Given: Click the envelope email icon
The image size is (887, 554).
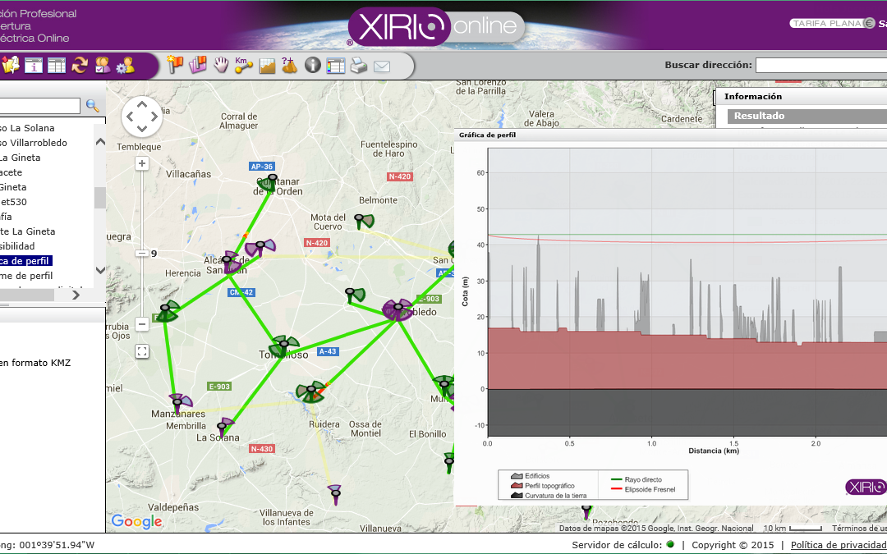Looking at the screenshot, I should click(382, 66).
